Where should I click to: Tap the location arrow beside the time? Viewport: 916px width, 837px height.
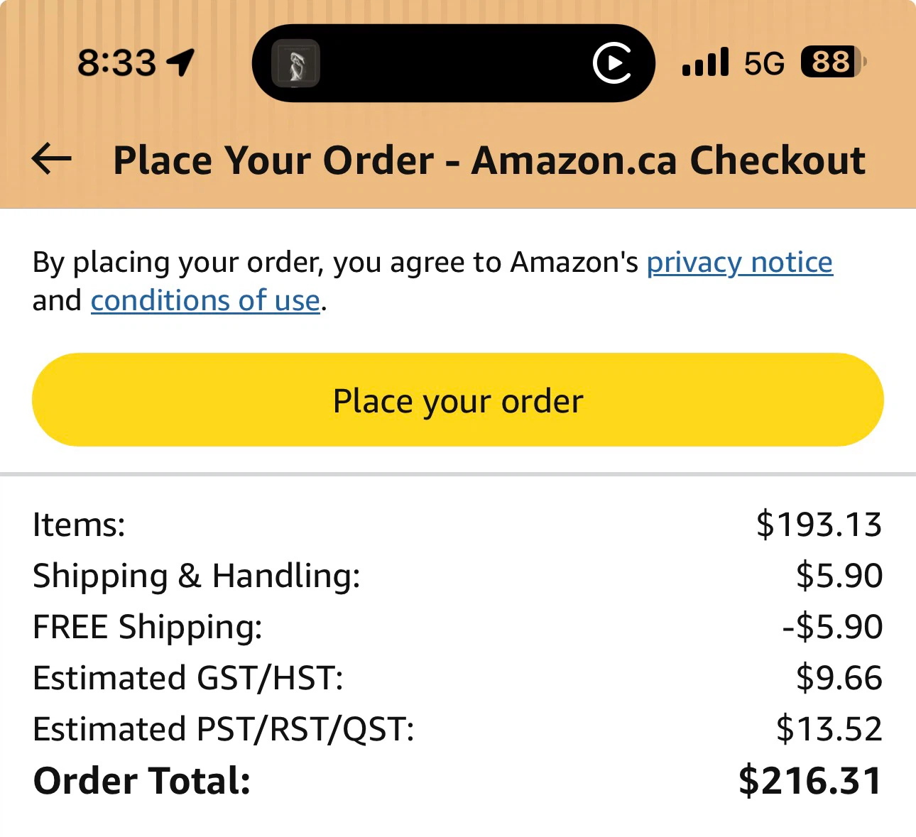click(x=180, y=62)
